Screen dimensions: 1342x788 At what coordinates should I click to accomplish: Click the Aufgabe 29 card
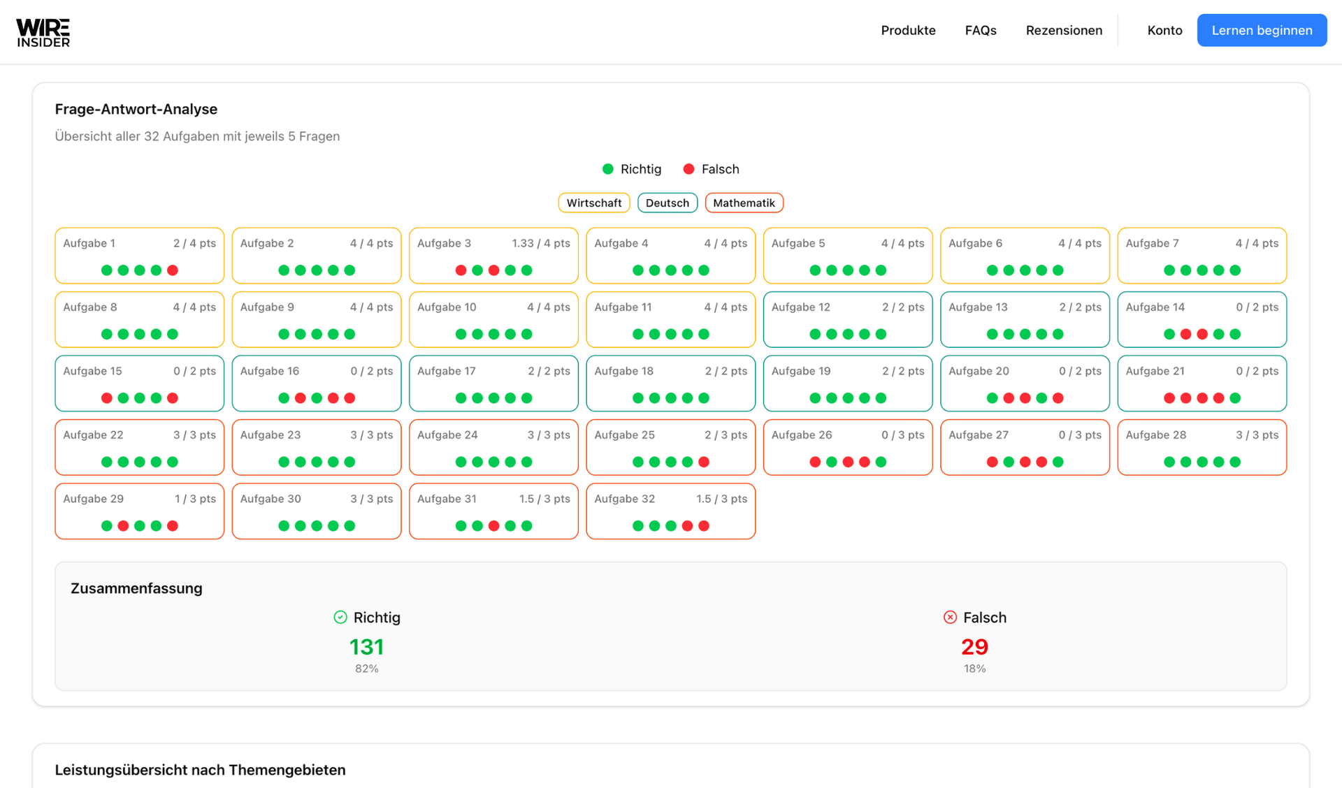(x=140, y=511)
